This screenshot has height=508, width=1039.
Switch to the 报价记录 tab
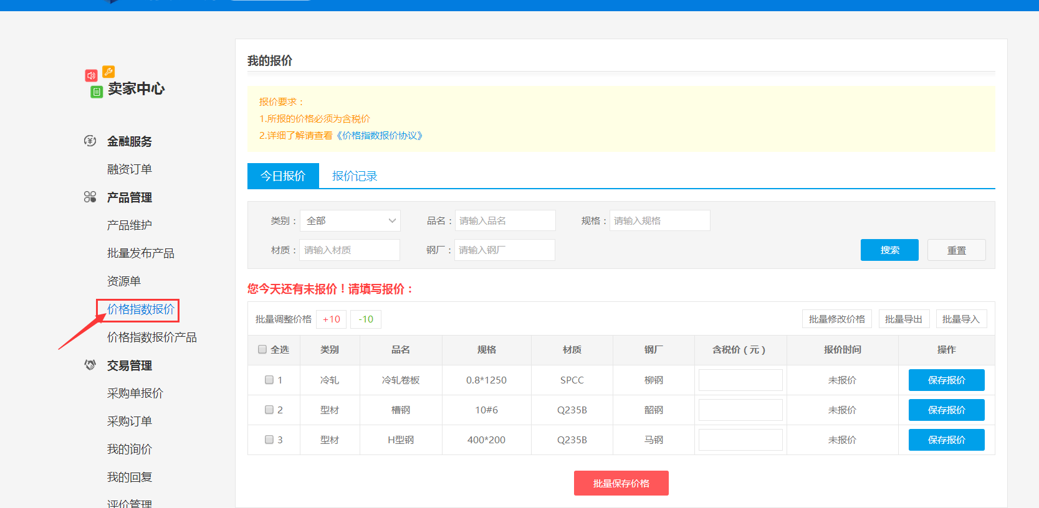(355, 176)
